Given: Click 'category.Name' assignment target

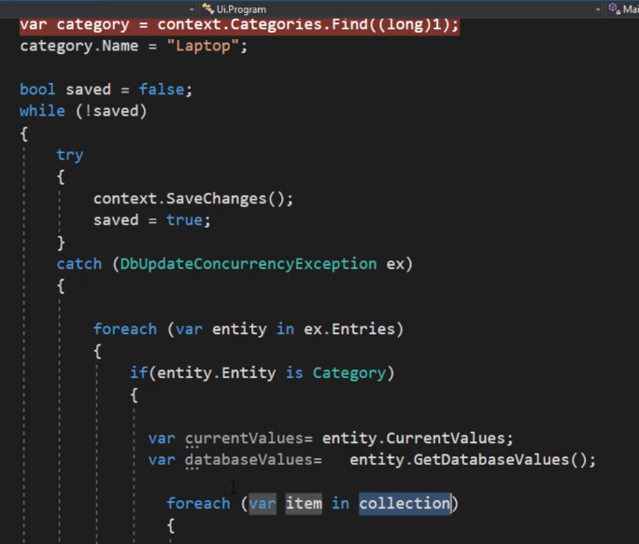Looking at the screenshot, I should [x=79, y=46].
